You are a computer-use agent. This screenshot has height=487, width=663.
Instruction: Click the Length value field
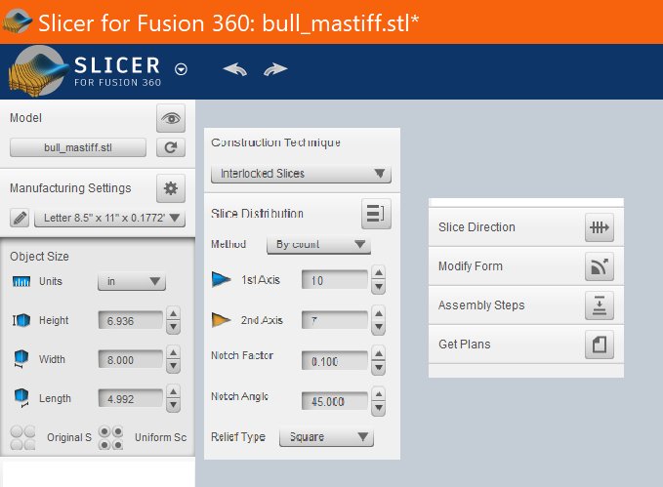[x=130, y=398]
